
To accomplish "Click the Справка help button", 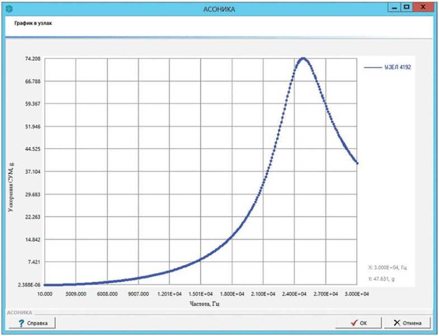I will 31,323.
